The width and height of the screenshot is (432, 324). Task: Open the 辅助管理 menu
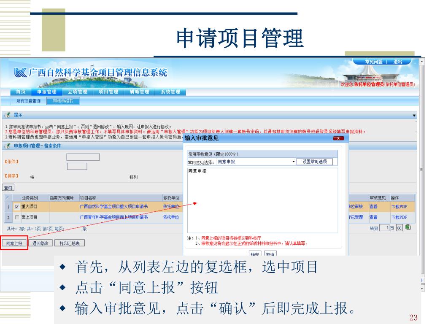139,92
